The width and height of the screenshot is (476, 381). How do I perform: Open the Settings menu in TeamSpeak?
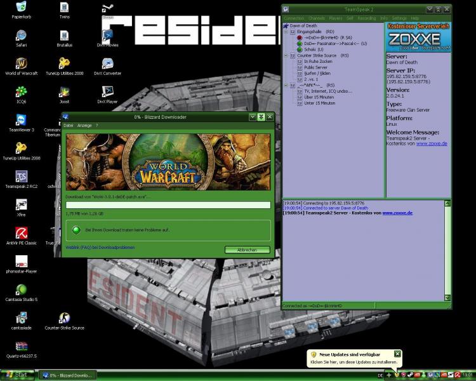tap(399, 18)
